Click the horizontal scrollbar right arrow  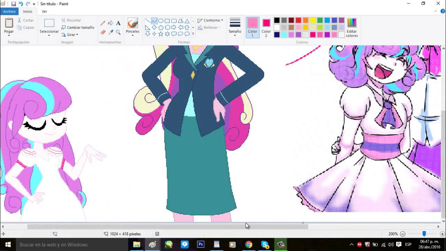coord(438,227)
